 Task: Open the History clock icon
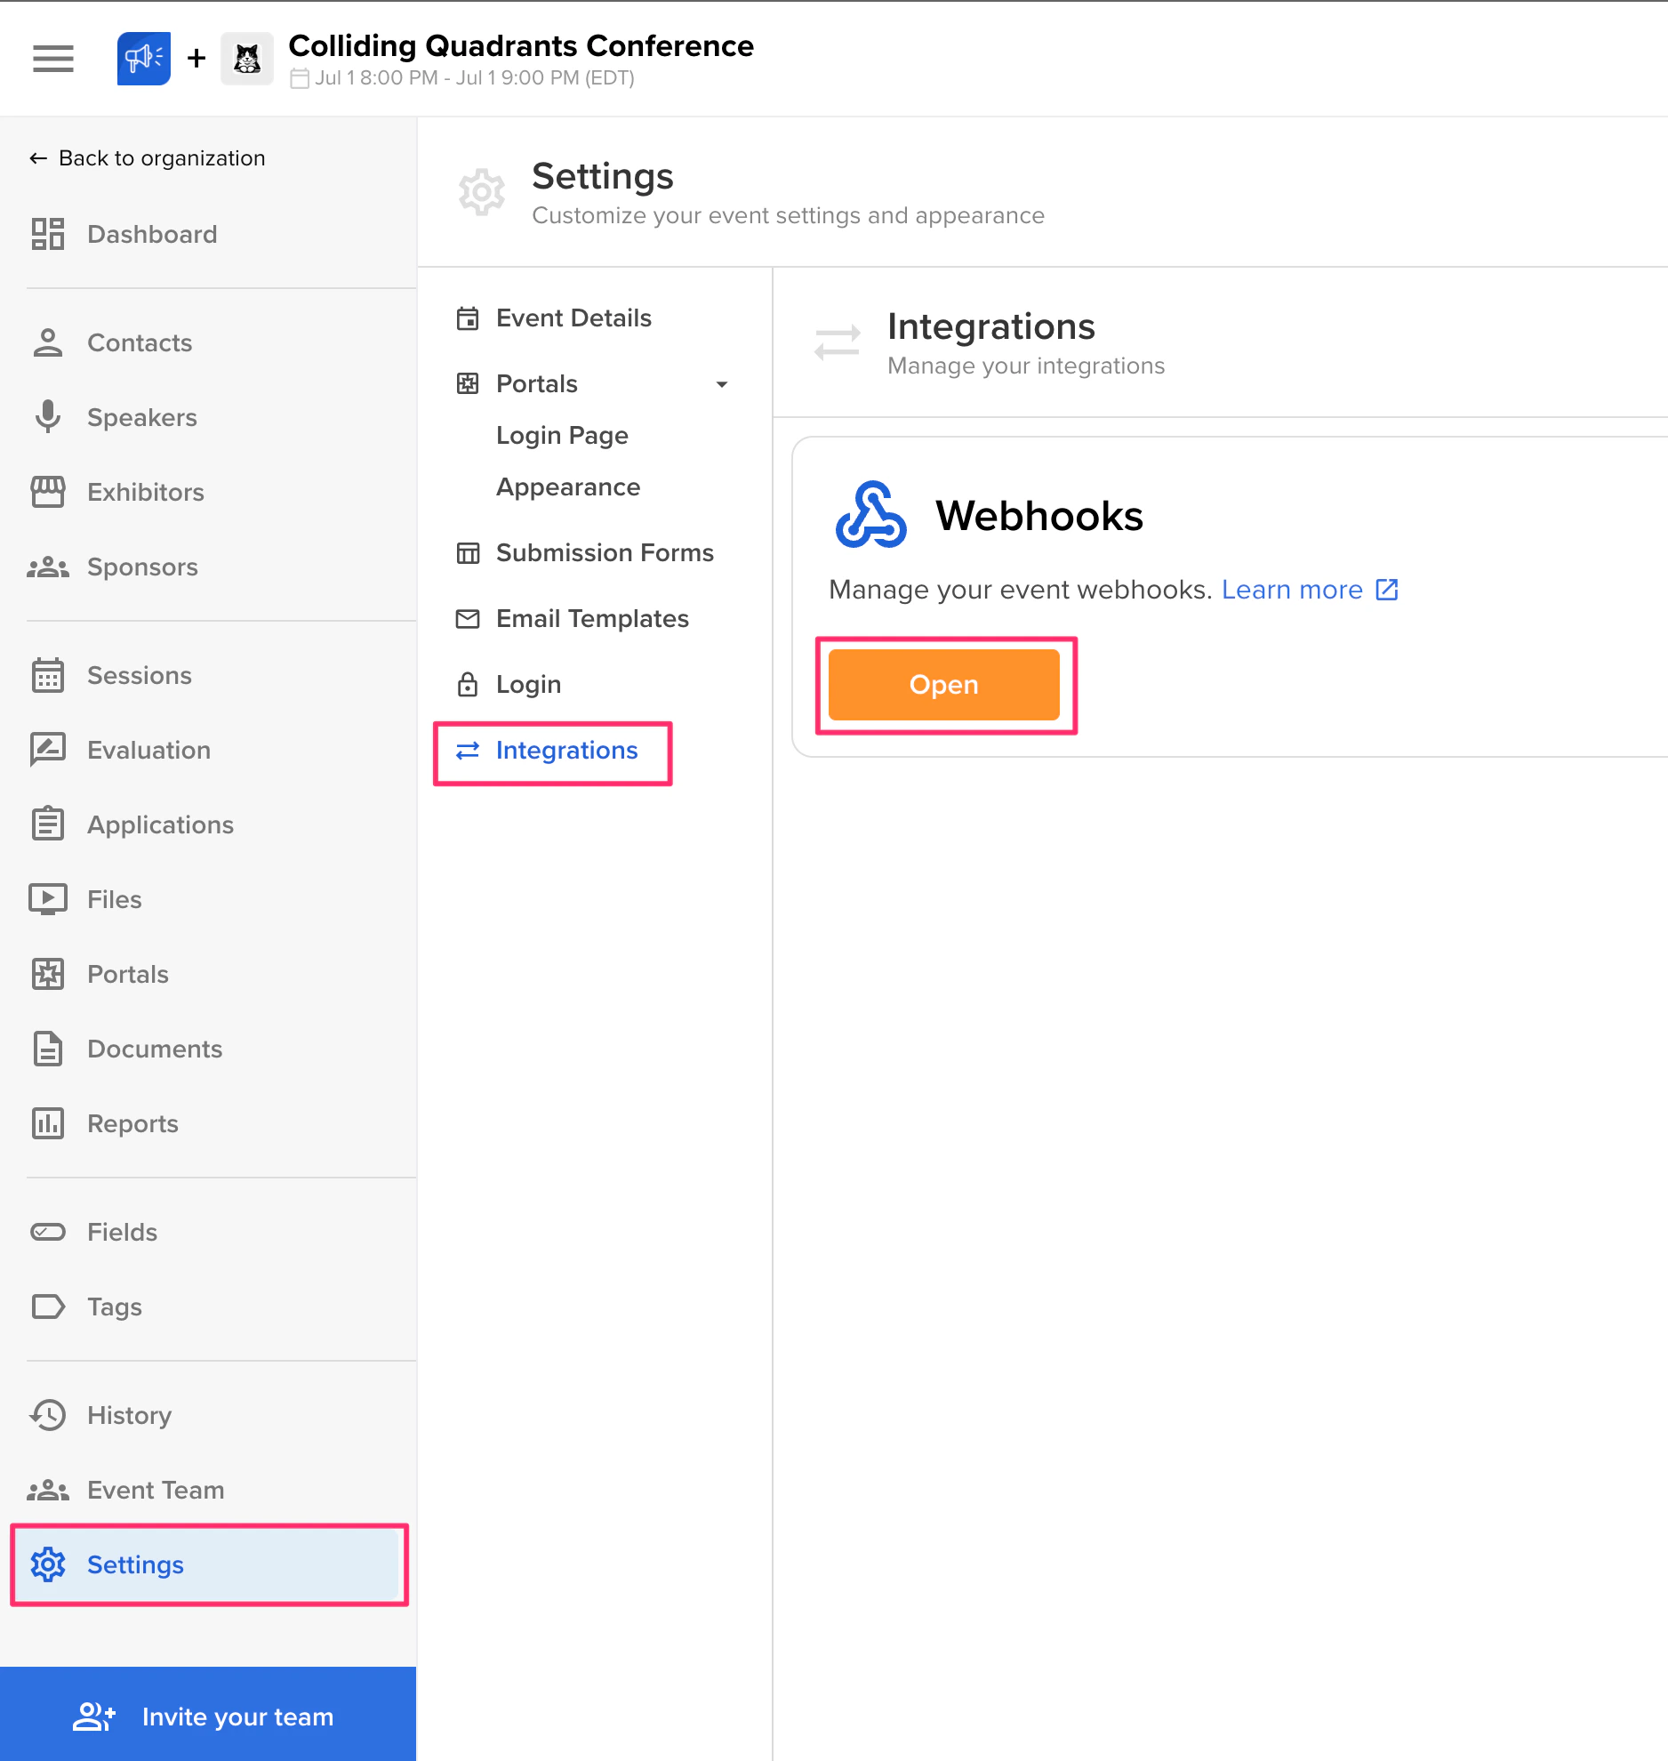[x=49, y=1415]
